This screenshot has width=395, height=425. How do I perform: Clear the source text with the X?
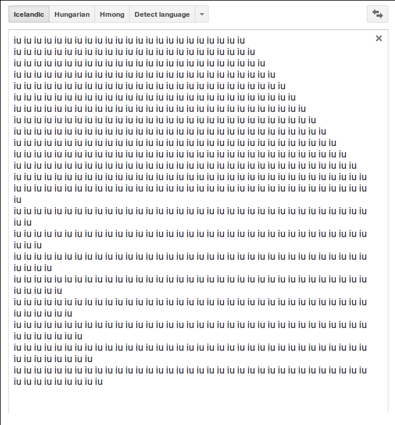[x=379, y=38]
